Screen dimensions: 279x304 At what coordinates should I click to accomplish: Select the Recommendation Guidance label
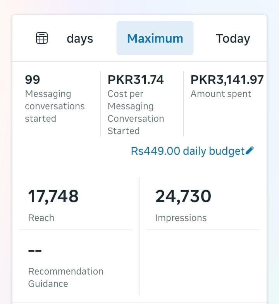click(66, 277)
